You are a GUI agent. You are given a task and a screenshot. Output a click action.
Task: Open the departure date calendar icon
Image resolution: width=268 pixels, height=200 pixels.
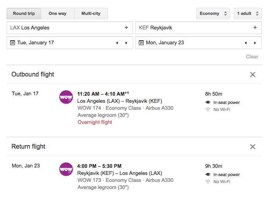pyautogui.click(x=13, y=43)
